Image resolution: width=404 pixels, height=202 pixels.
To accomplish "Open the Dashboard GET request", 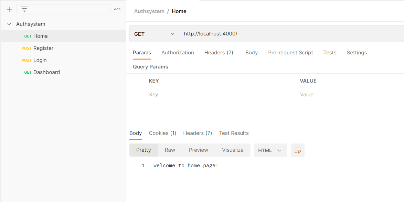I will [63, 72].
